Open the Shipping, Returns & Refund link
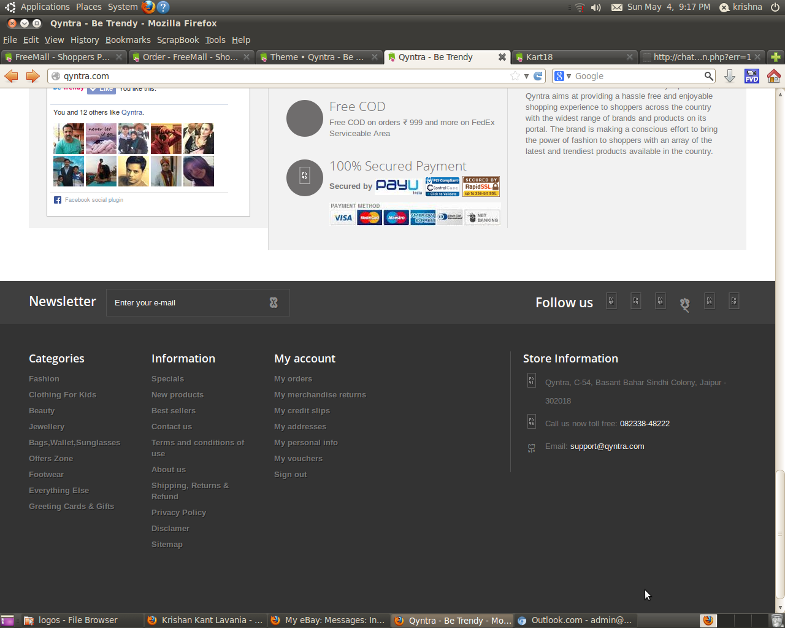785x628 pixels. pos(190,491)
